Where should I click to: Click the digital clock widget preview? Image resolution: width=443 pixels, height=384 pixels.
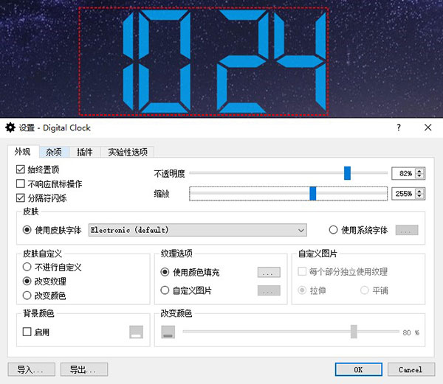pyautogui.click(x=204, y=61)
